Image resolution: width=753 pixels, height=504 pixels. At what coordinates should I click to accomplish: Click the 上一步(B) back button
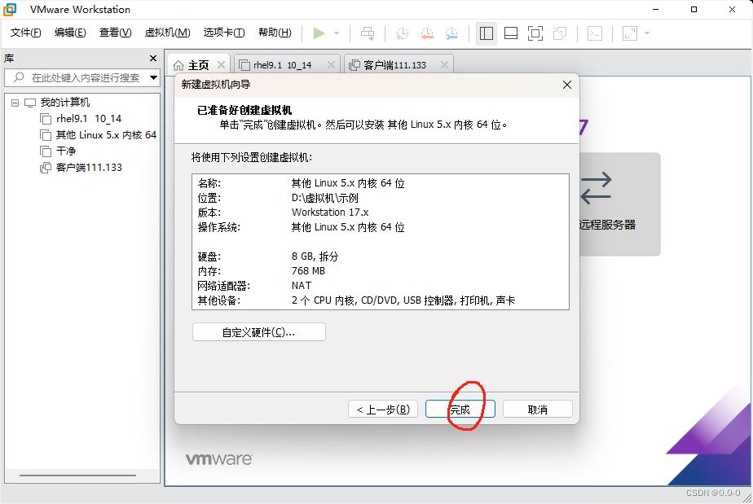click(383, 410)
